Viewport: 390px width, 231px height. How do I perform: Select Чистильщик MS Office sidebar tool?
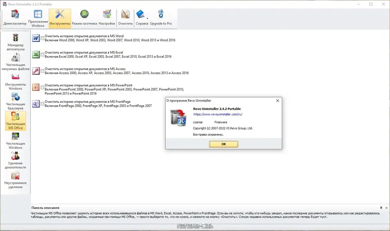16,121
